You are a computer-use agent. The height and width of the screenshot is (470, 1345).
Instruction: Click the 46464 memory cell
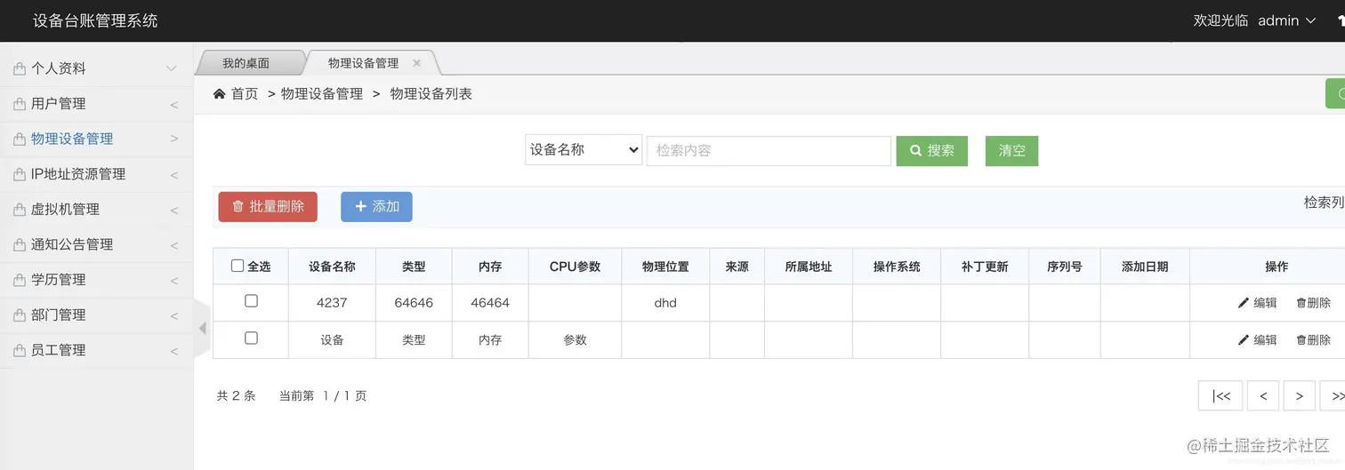490,303
